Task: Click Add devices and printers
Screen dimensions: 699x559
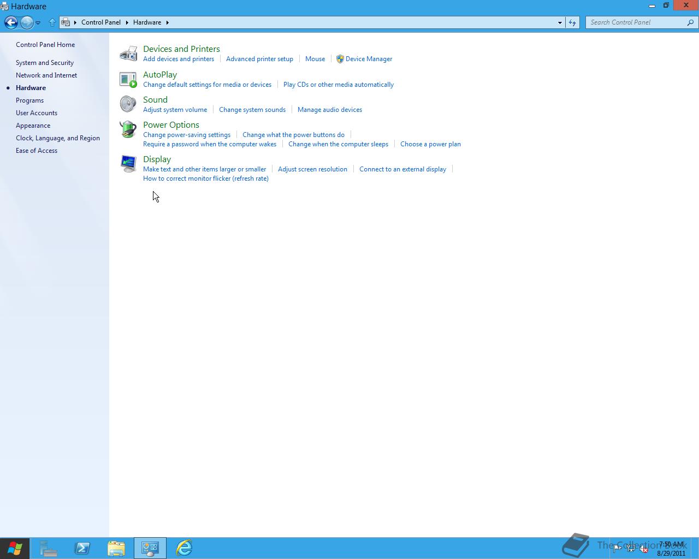Action: pyautogui.click(x=179, y=59)
